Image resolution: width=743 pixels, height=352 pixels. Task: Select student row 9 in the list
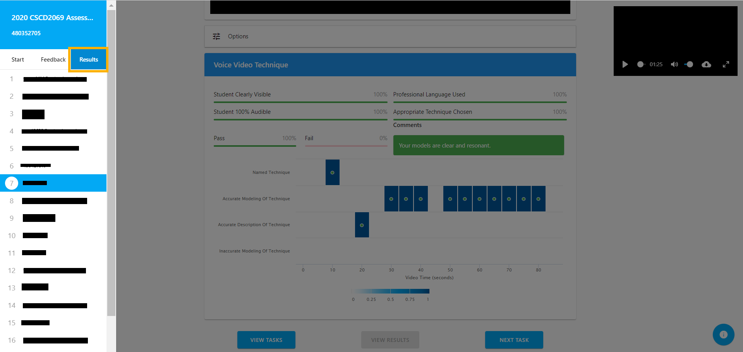(53, 218)
